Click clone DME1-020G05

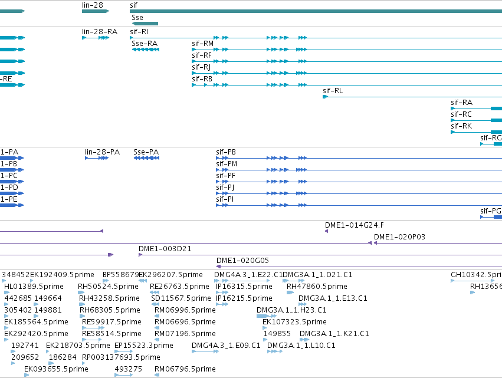[x=359, y=267]
